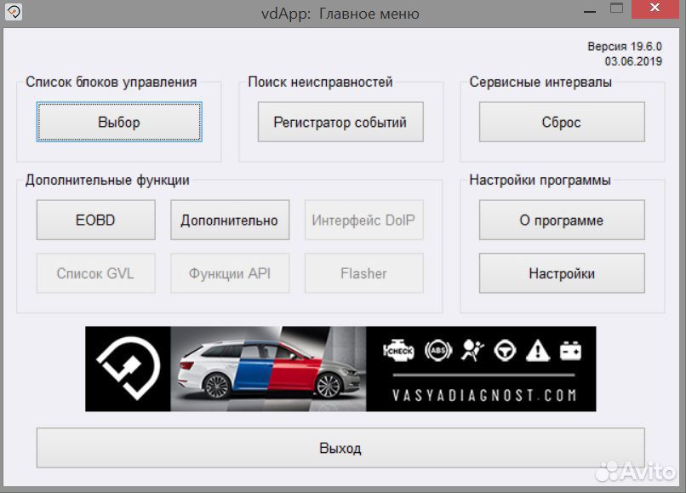Image resolution: width=686 pixels, height=493 pixels.
Task: Open О программе info
Action: (562, 221)
